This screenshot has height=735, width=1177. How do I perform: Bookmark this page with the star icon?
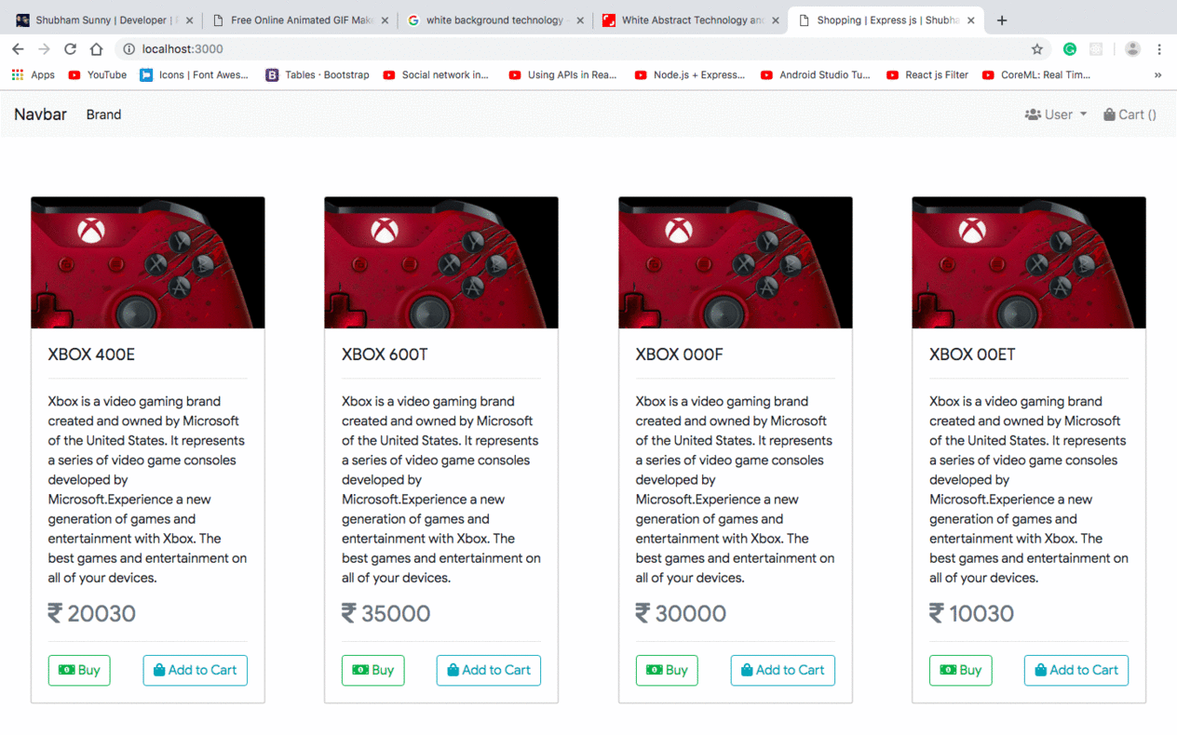[1036, 49]
